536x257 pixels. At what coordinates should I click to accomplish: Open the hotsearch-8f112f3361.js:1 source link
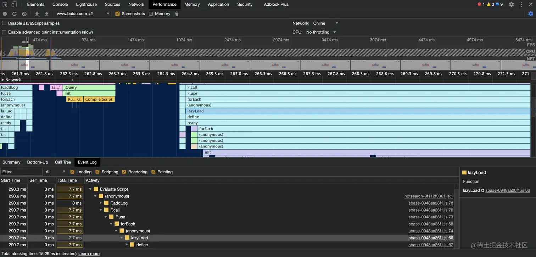point(429,196)
